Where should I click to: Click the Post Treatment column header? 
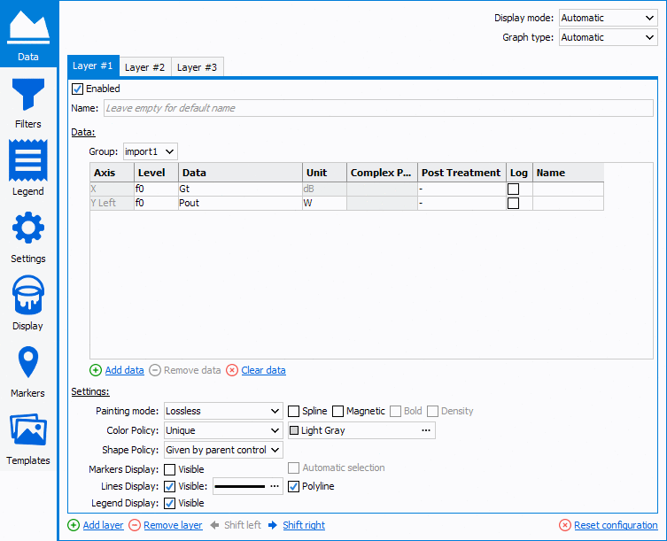click(461, 173)
